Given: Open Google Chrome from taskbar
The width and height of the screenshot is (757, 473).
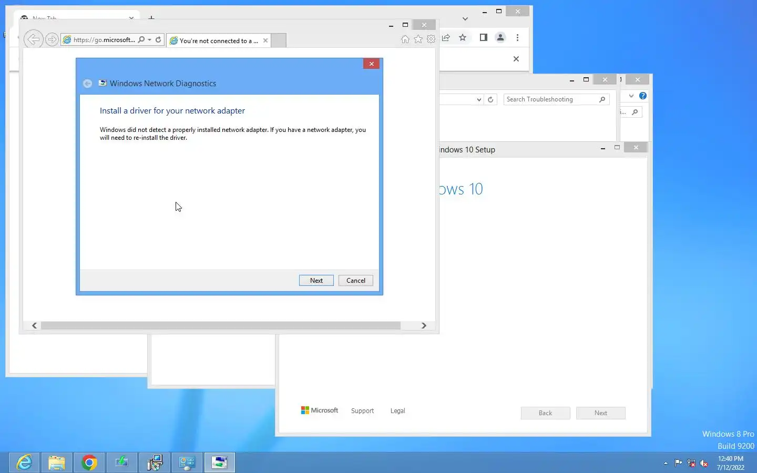Looking at the screenshot, I should coord(89,462).
